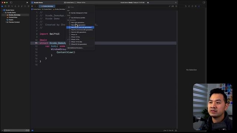Add editor on right icon
Image resolution: width=237 pixels, height=133 pixels.
(x=176, y=6)
